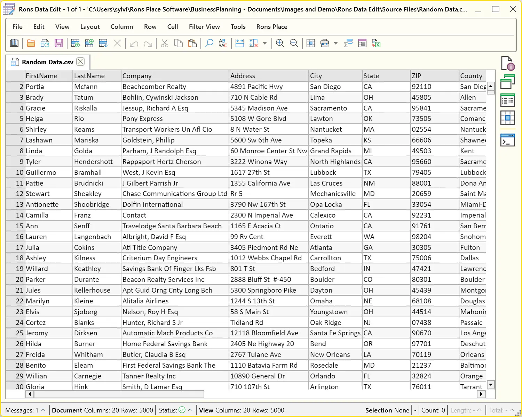
Task: Expand the Total chevron in status bar
Action: tap(512, 410)
